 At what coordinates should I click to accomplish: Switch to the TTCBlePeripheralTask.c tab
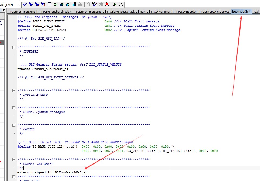tap(122, 12)
